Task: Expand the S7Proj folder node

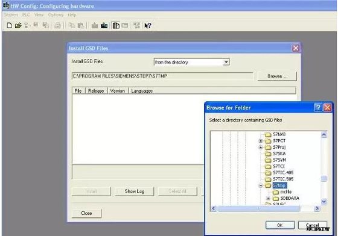Action: (261, 147)
